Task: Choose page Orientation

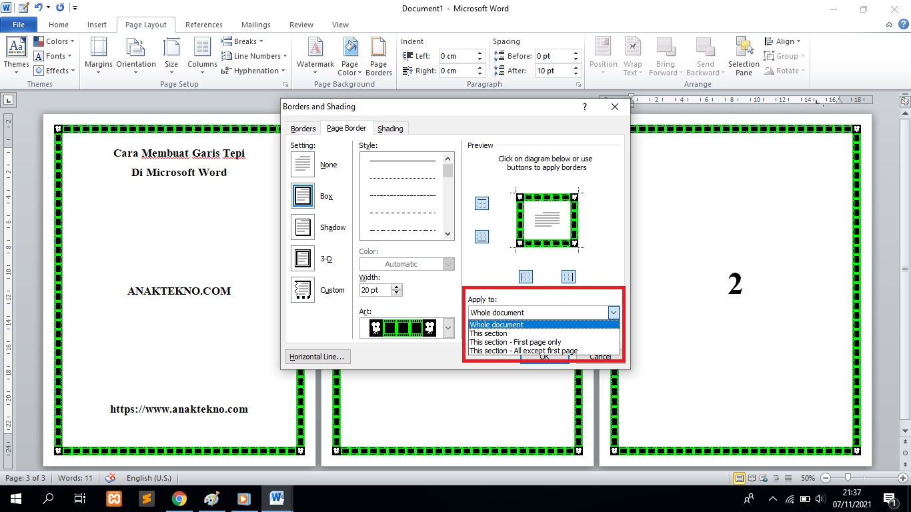Action: [136, 56]
